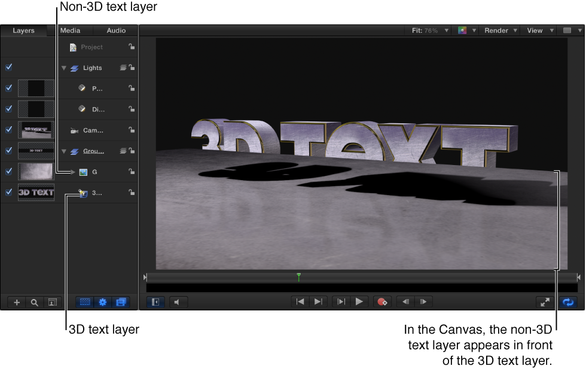Uncheck the Lights group activation checkbox
This screenshot has width=586, height=372.
point(8,68)
